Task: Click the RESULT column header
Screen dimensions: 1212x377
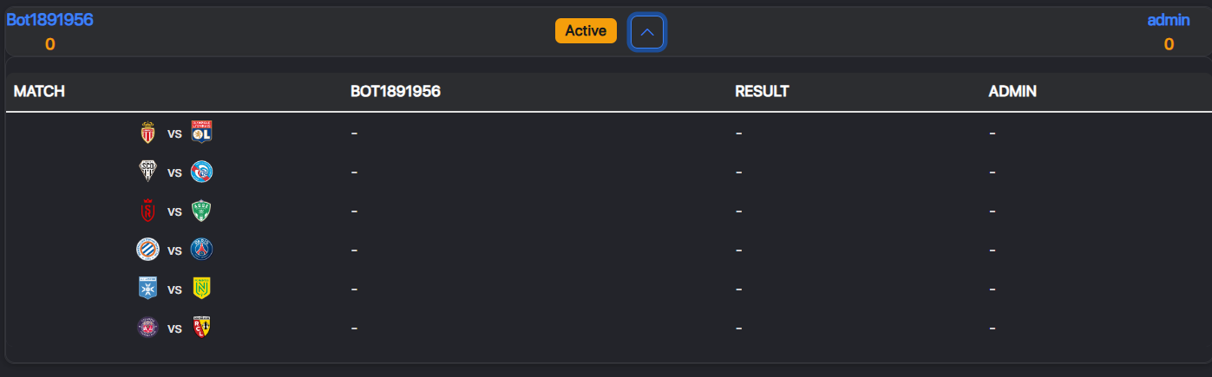Action: 762,91
